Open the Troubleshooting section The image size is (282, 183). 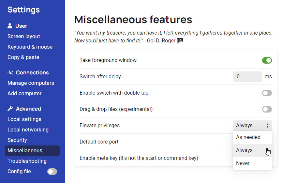[x=27, y=161]
